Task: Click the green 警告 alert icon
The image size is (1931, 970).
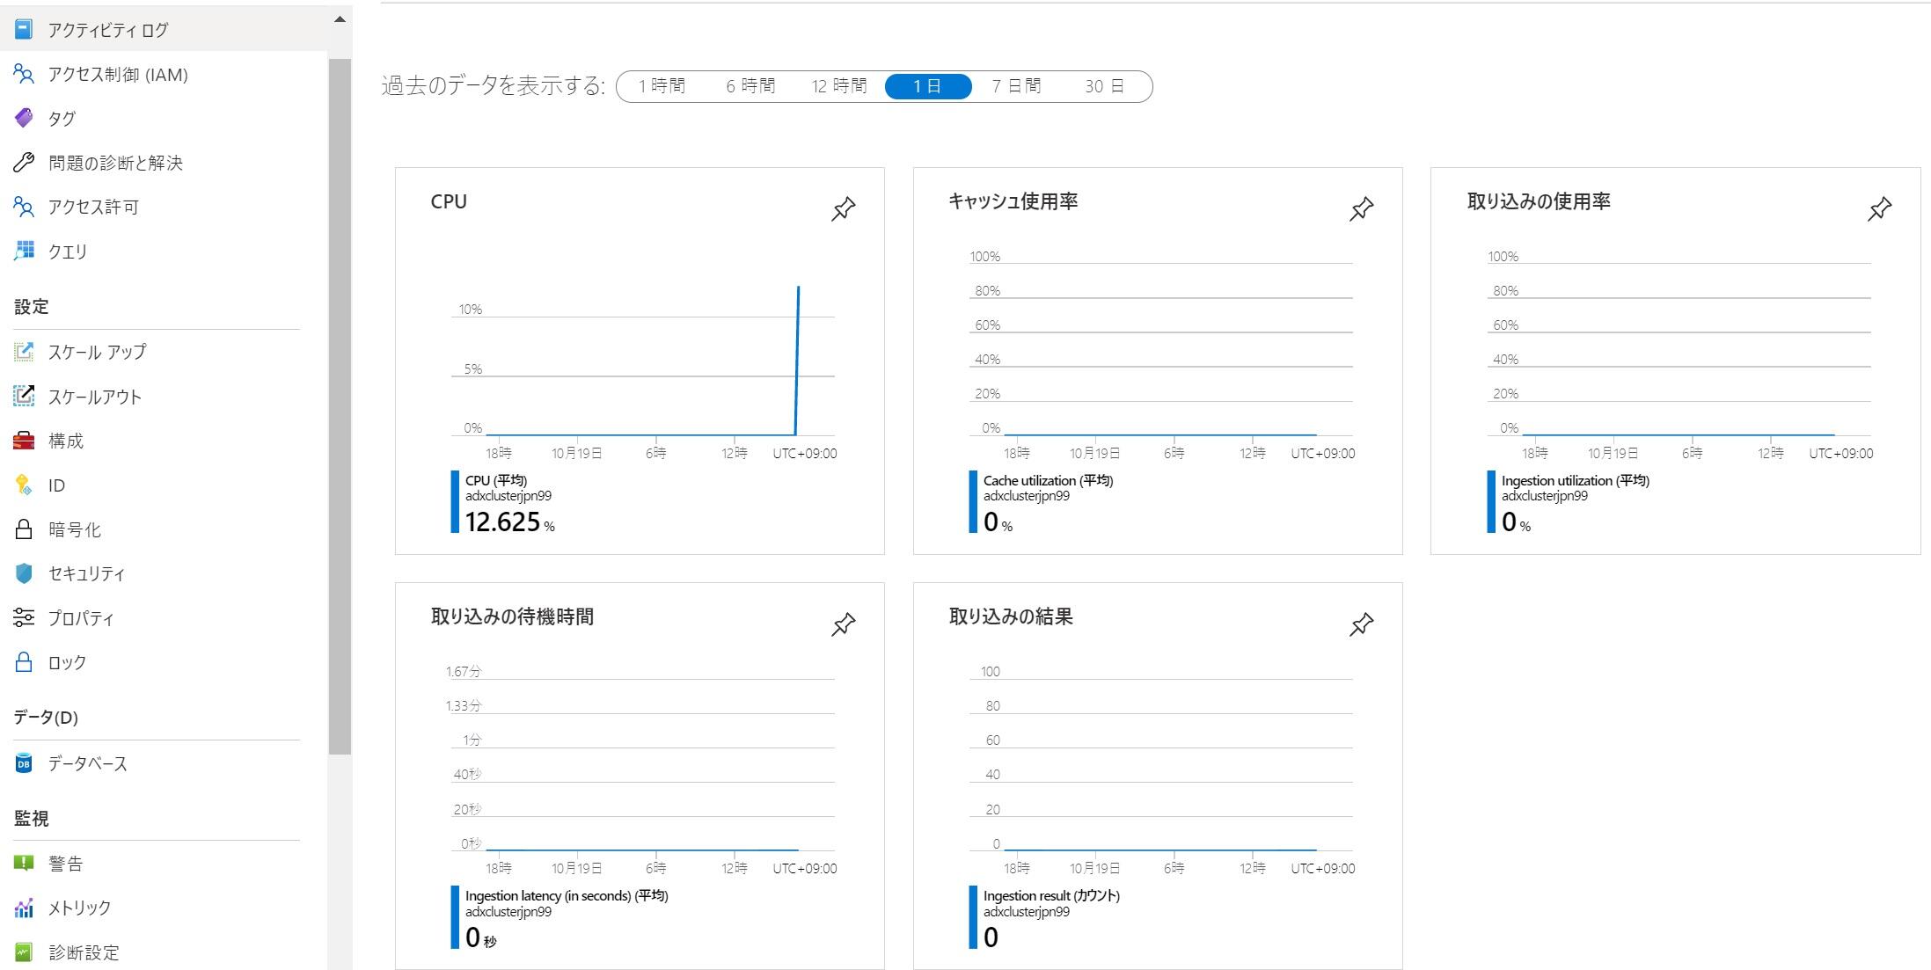Action: (24, 863)
